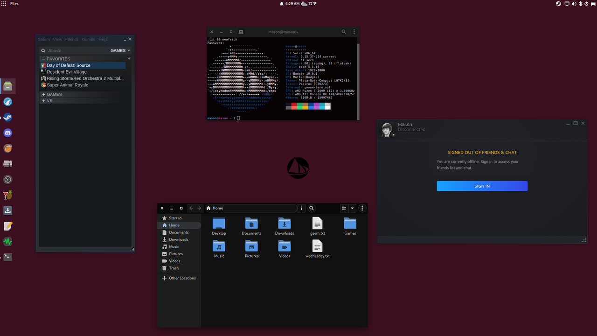Select Music in Files sidebar
This screenshot has width=597, height=336.
click(x=179, y=246)
